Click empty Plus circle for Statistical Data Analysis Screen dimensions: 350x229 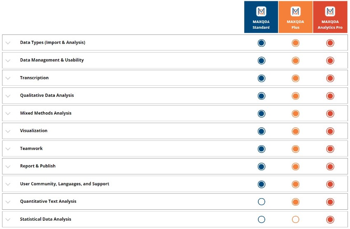point(296,220)
